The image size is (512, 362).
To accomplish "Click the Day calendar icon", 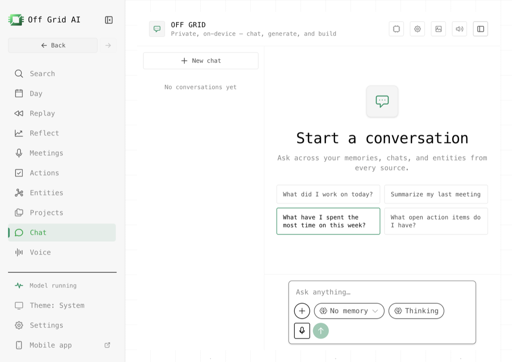I will 19,94.
